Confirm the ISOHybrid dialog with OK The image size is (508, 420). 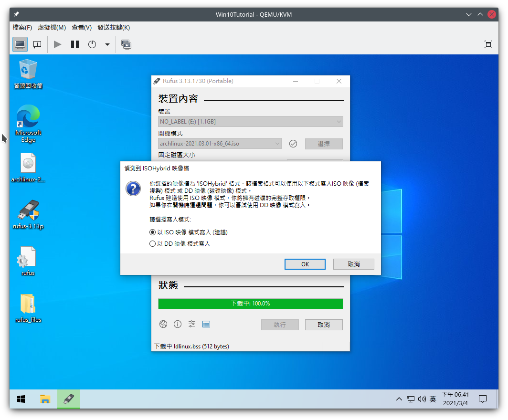click(305, 264)
